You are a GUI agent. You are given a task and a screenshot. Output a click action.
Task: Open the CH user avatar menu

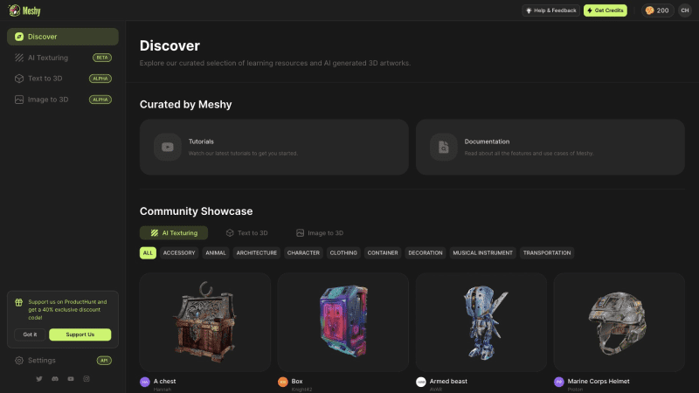[x=684, y=10]
